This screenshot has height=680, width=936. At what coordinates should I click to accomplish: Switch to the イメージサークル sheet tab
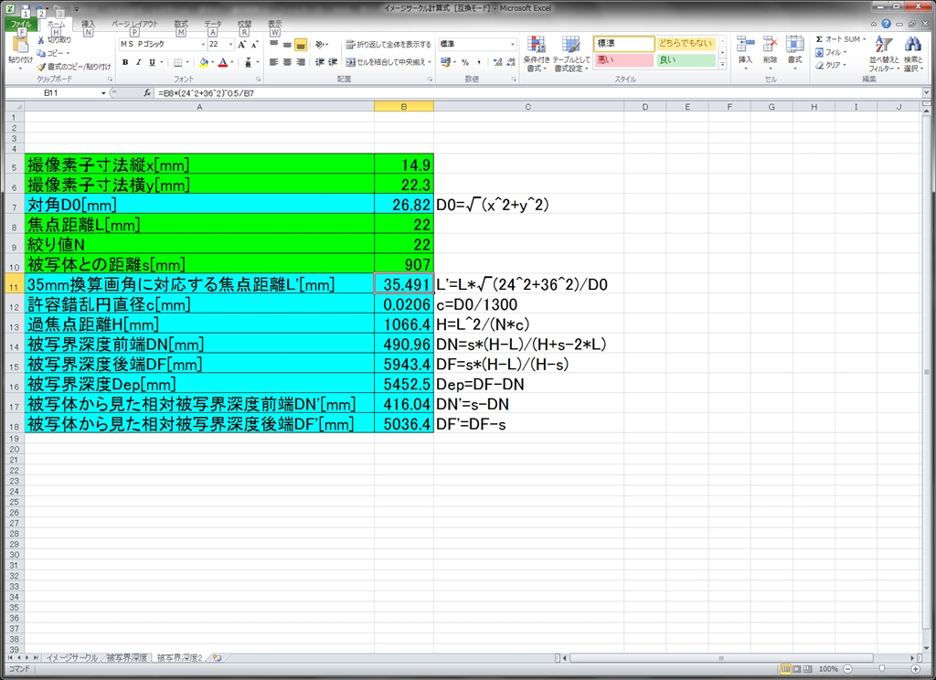click(x=72, y=658)
